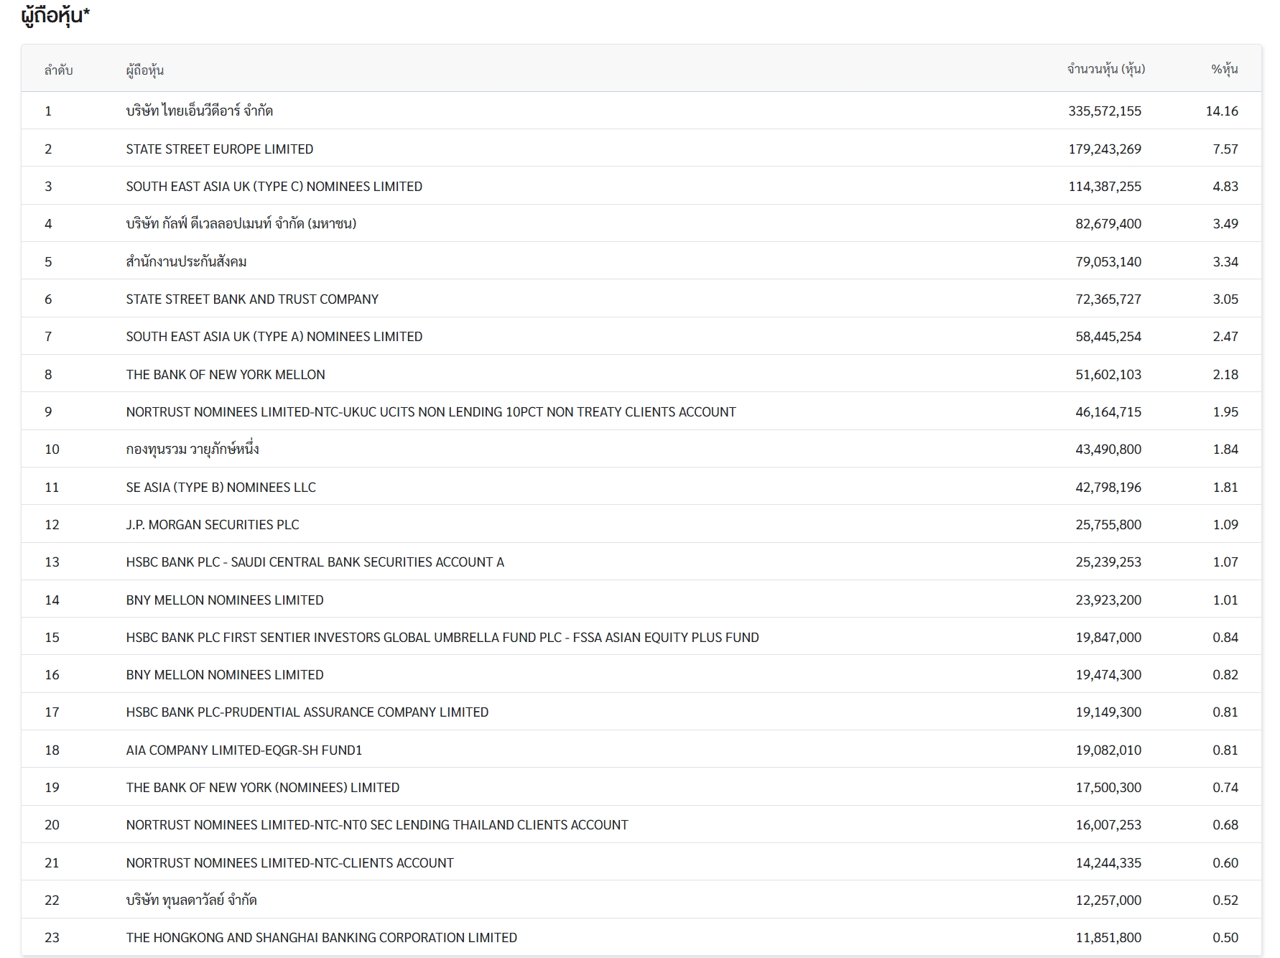Click SE ASIA (TYPE B) NOMINEES LLC
Viewport: 1280px width, 958px height.
tap(221, 487)
